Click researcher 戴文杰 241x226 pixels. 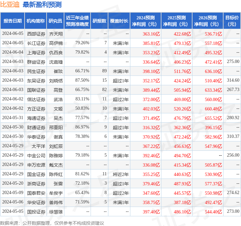click(x=56, y=165)
